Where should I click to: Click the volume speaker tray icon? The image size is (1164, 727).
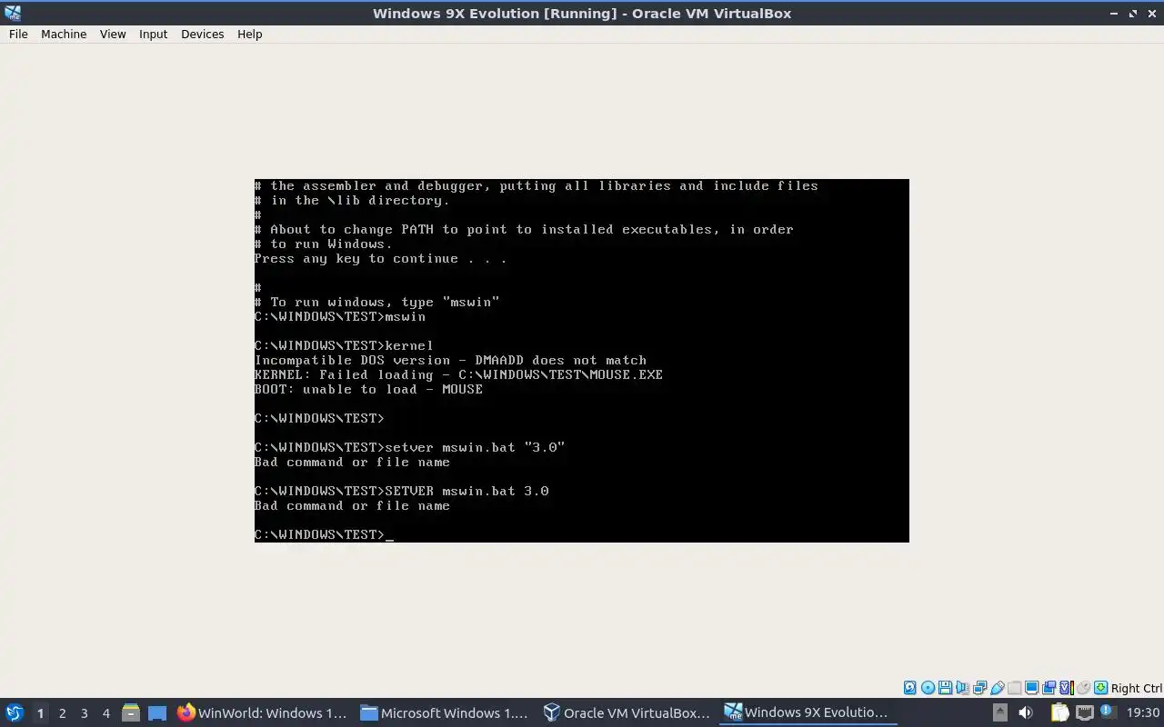tap(1026, 712)
